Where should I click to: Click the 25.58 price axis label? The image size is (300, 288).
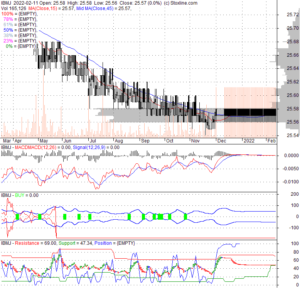coord(293,109)
